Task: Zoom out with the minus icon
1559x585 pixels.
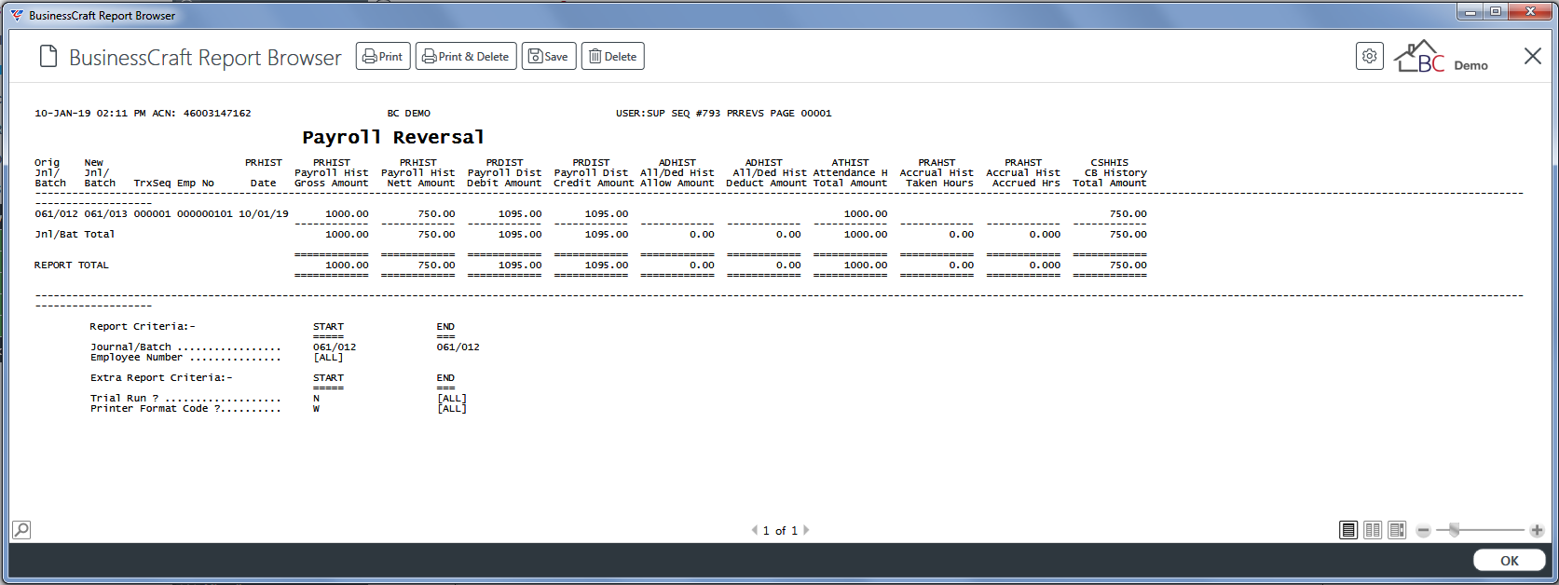Action: click(1423, 530)
